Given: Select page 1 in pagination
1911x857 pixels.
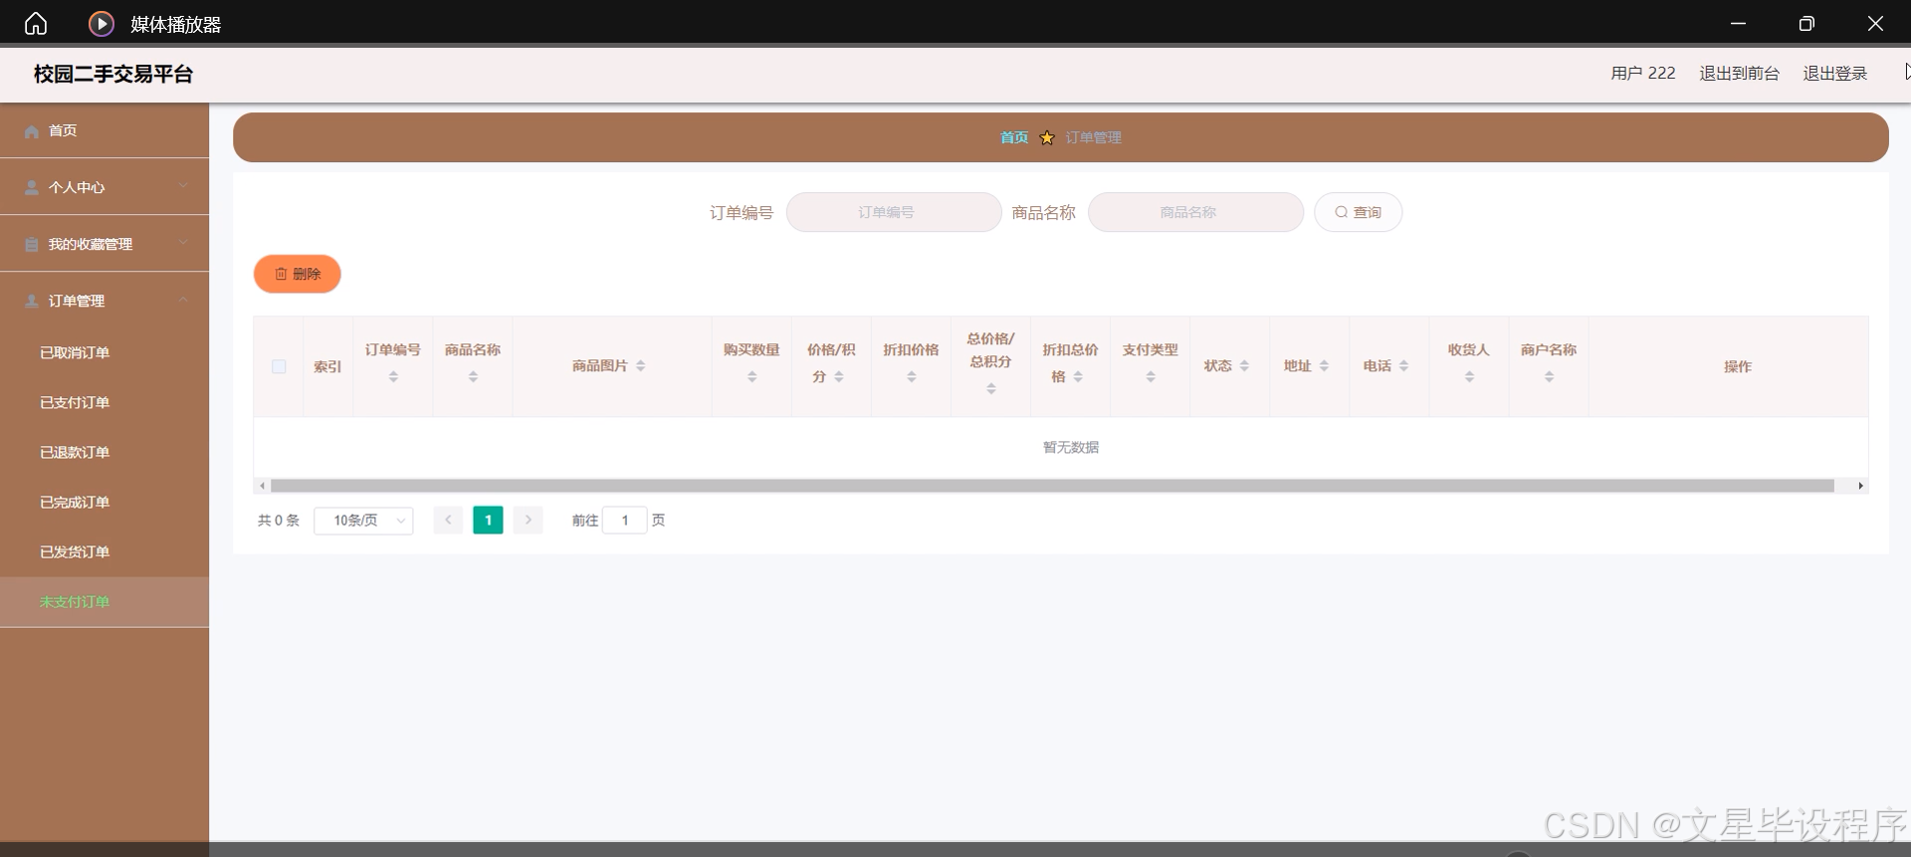Looking at the screenshot, I should point(488,521).
